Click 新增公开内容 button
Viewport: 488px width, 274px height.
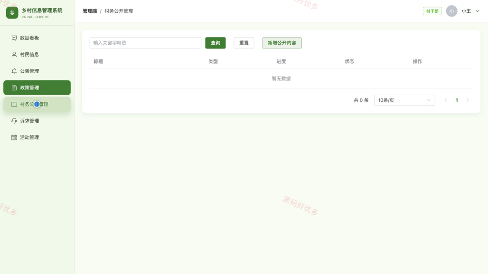pyautogui.click(x=282, y=43)
